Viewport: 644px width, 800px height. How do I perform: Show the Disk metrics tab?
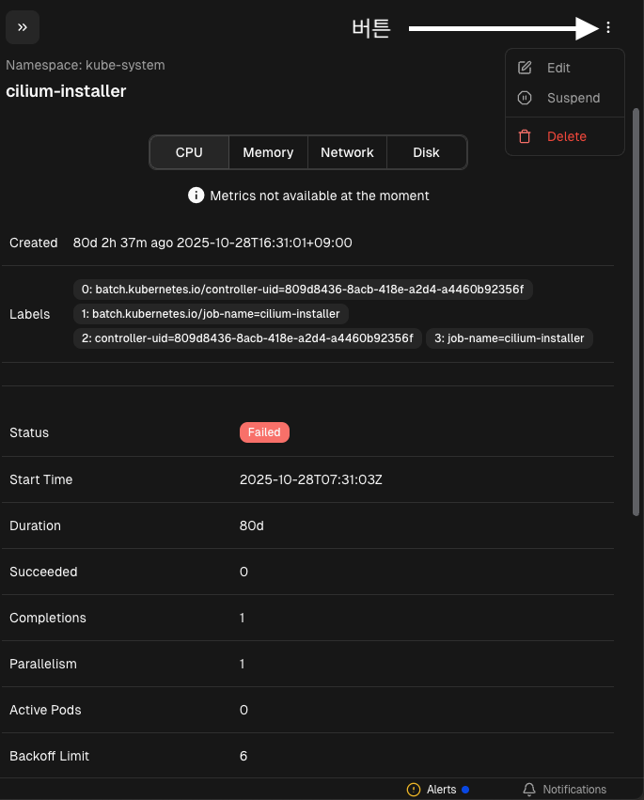click(426, 152)
